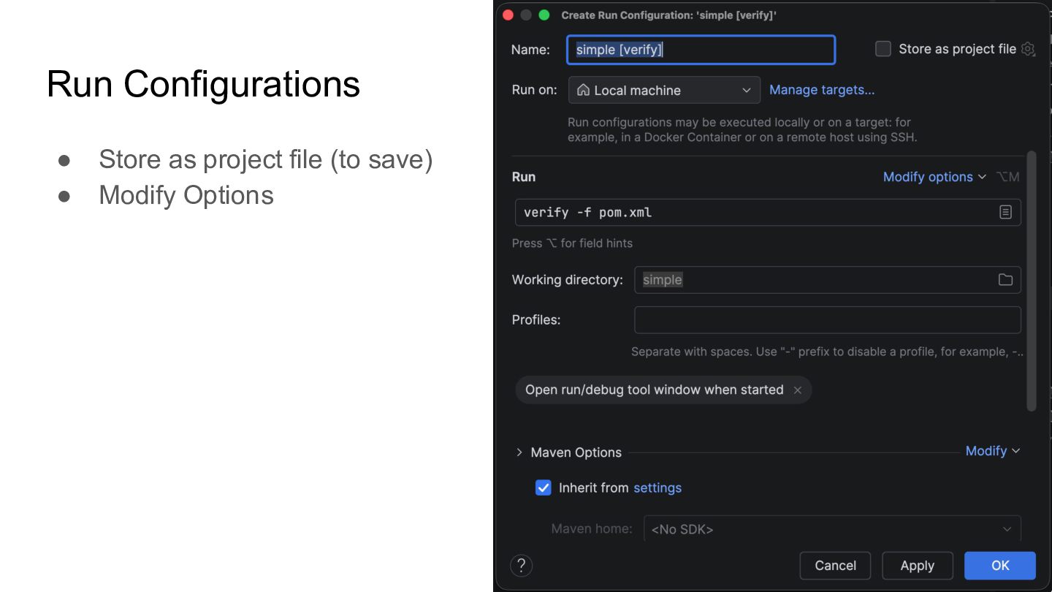Remove the 'Open run/debug tool window' tag
This screenshot has height=592, width=1052.
click(798, 390)
